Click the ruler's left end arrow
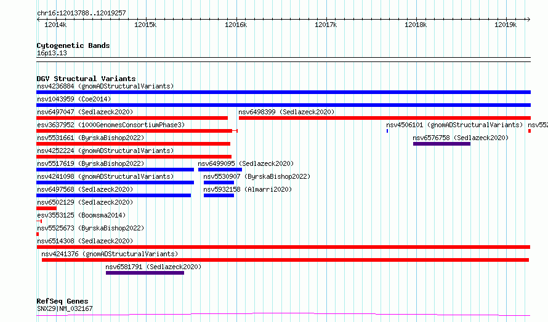Image resolution: width=548 pixels, height=322 pixels. pyautogui.click(x=38, y=20)
